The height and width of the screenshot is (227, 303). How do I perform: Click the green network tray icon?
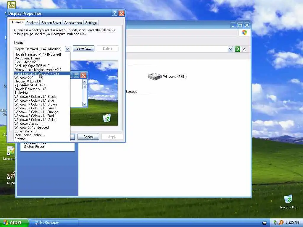[275, 223]
